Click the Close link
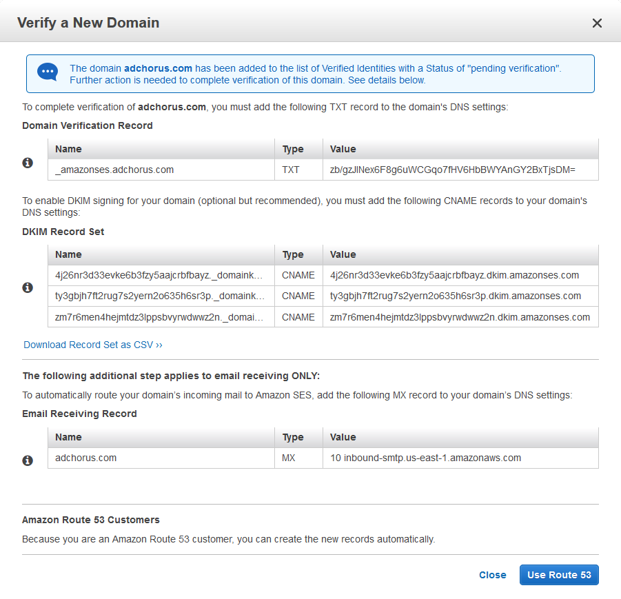Screen dimensions: 621x599 [x=492, y=575]
